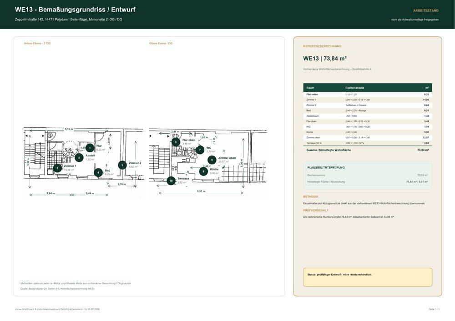
Task: Click the 'WE13 - Bemaßungsgrundriss / Entwurf' title
Action: click(75, 10)
